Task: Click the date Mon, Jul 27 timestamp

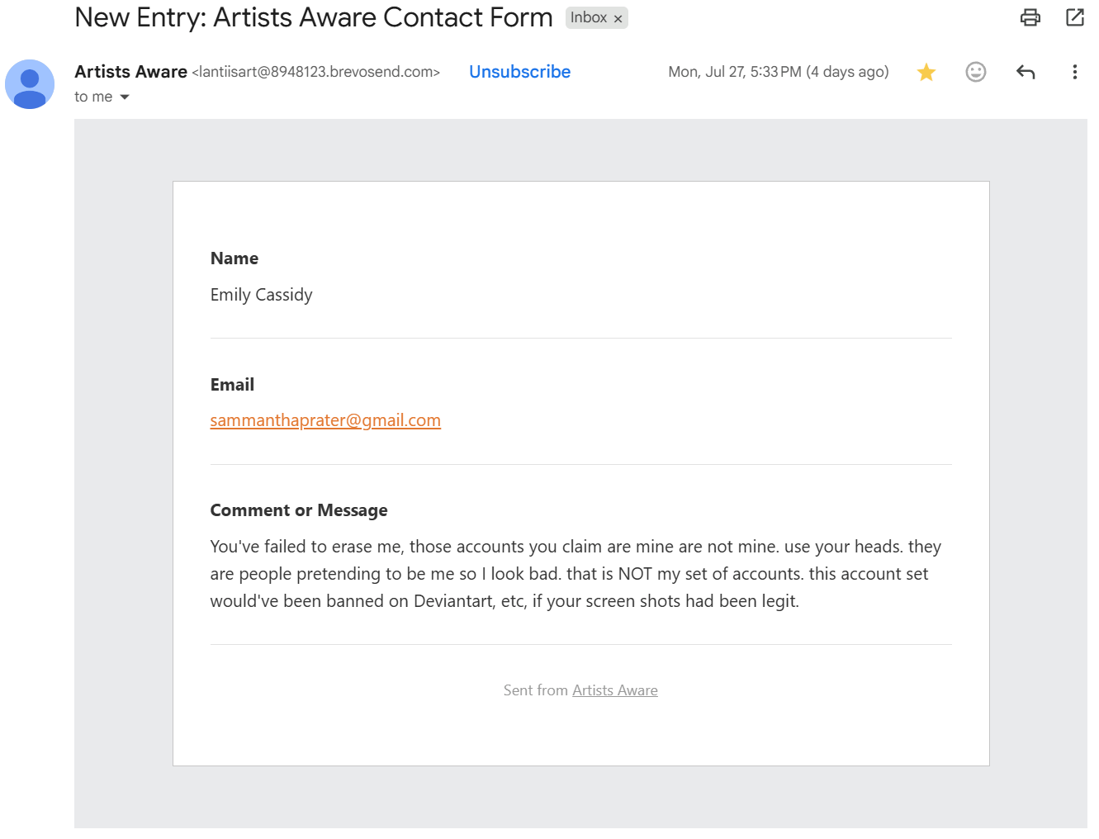Action: 779,72
